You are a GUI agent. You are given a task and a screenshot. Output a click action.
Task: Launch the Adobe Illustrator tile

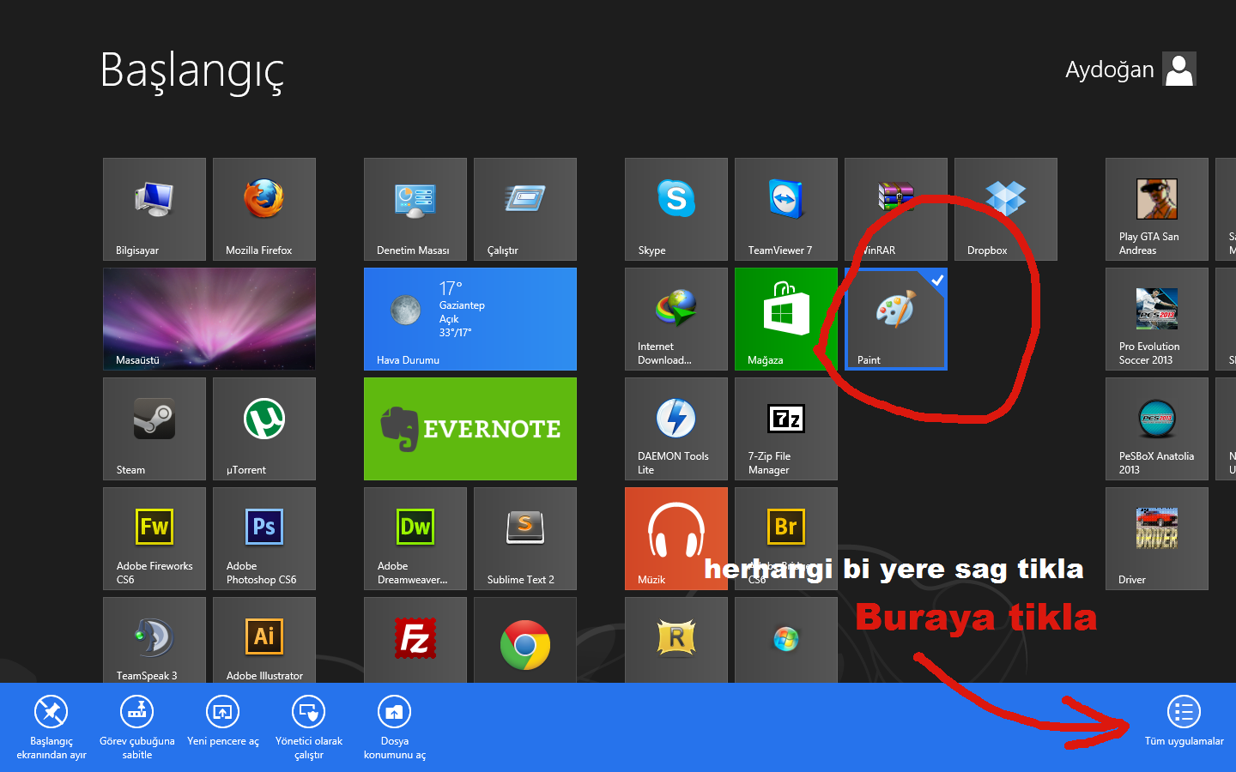(x=264, y=640)
